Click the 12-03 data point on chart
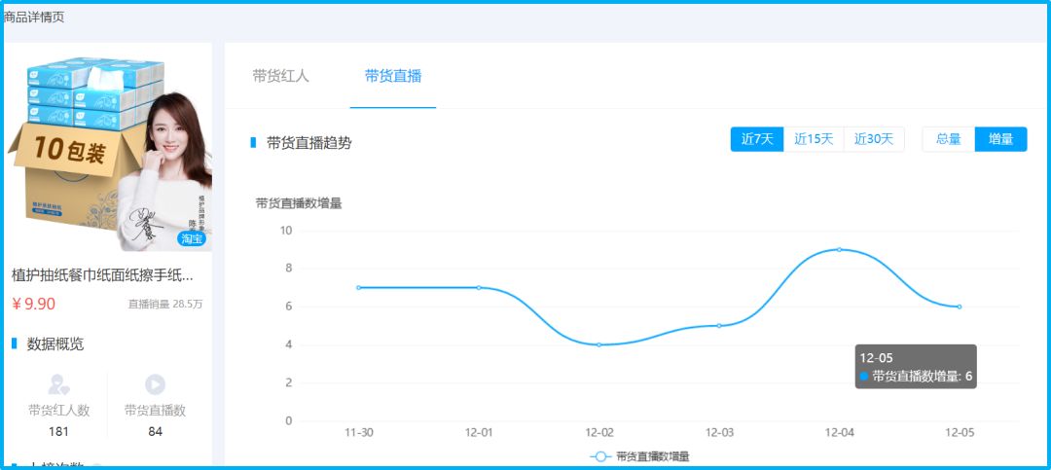Screen dimensions: 1051x470 coord(719,325)
